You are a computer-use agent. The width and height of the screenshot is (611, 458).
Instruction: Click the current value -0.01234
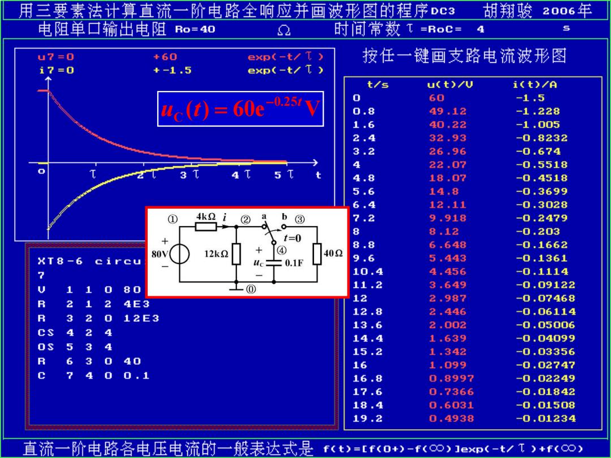point(545,418)
